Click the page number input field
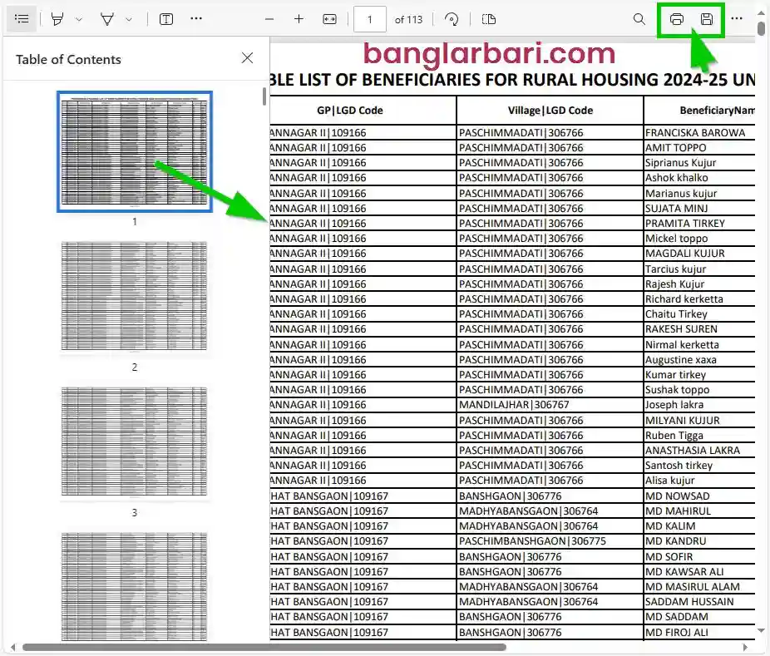 (x=369, y=18)
